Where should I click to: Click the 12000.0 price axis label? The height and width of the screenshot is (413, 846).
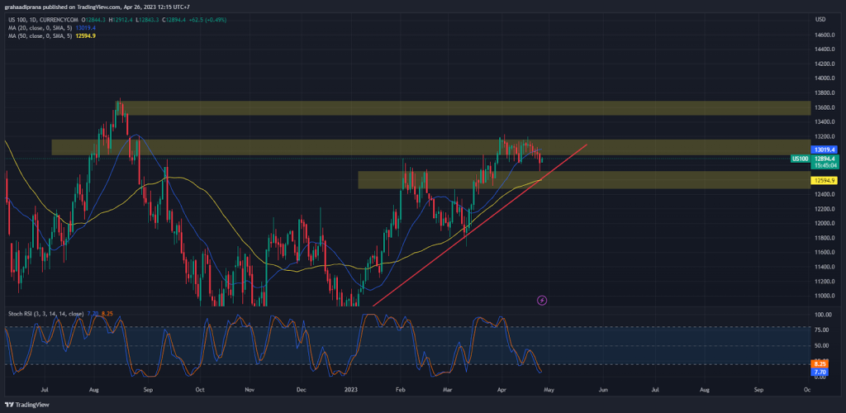click(825, 223)
